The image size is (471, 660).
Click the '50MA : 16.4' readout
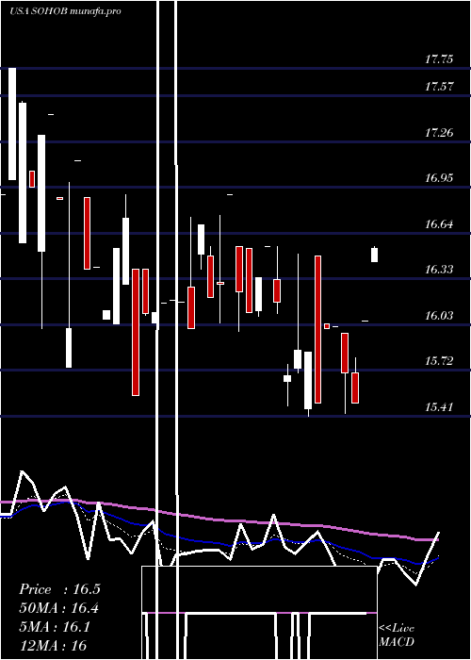pos(58,608)
